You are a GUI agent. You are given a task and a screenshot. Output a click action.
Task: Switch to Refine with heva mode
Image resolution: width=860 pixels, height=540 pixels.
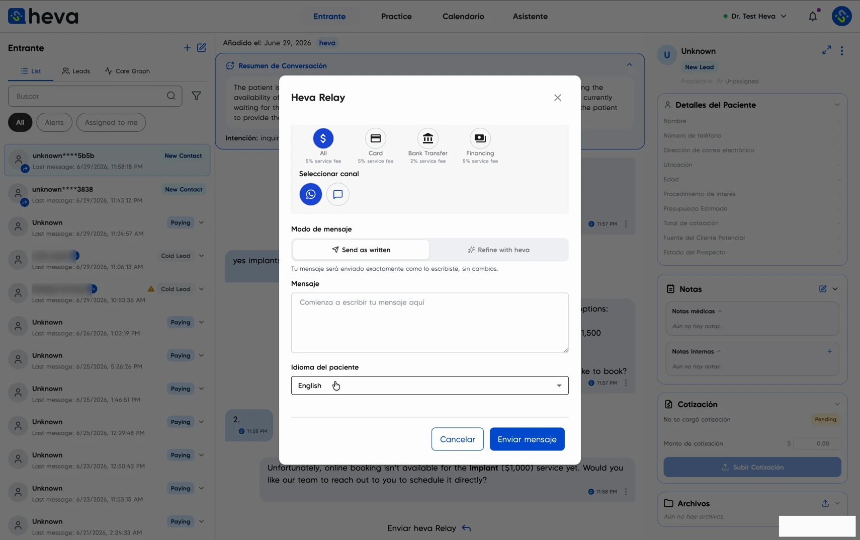(x=499, y=250)
